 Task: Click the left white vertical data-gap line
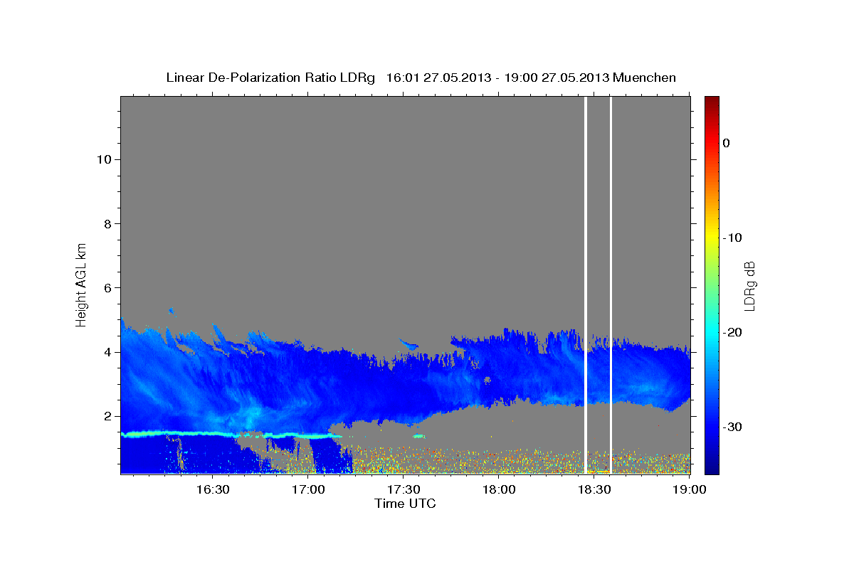[586, 284]
